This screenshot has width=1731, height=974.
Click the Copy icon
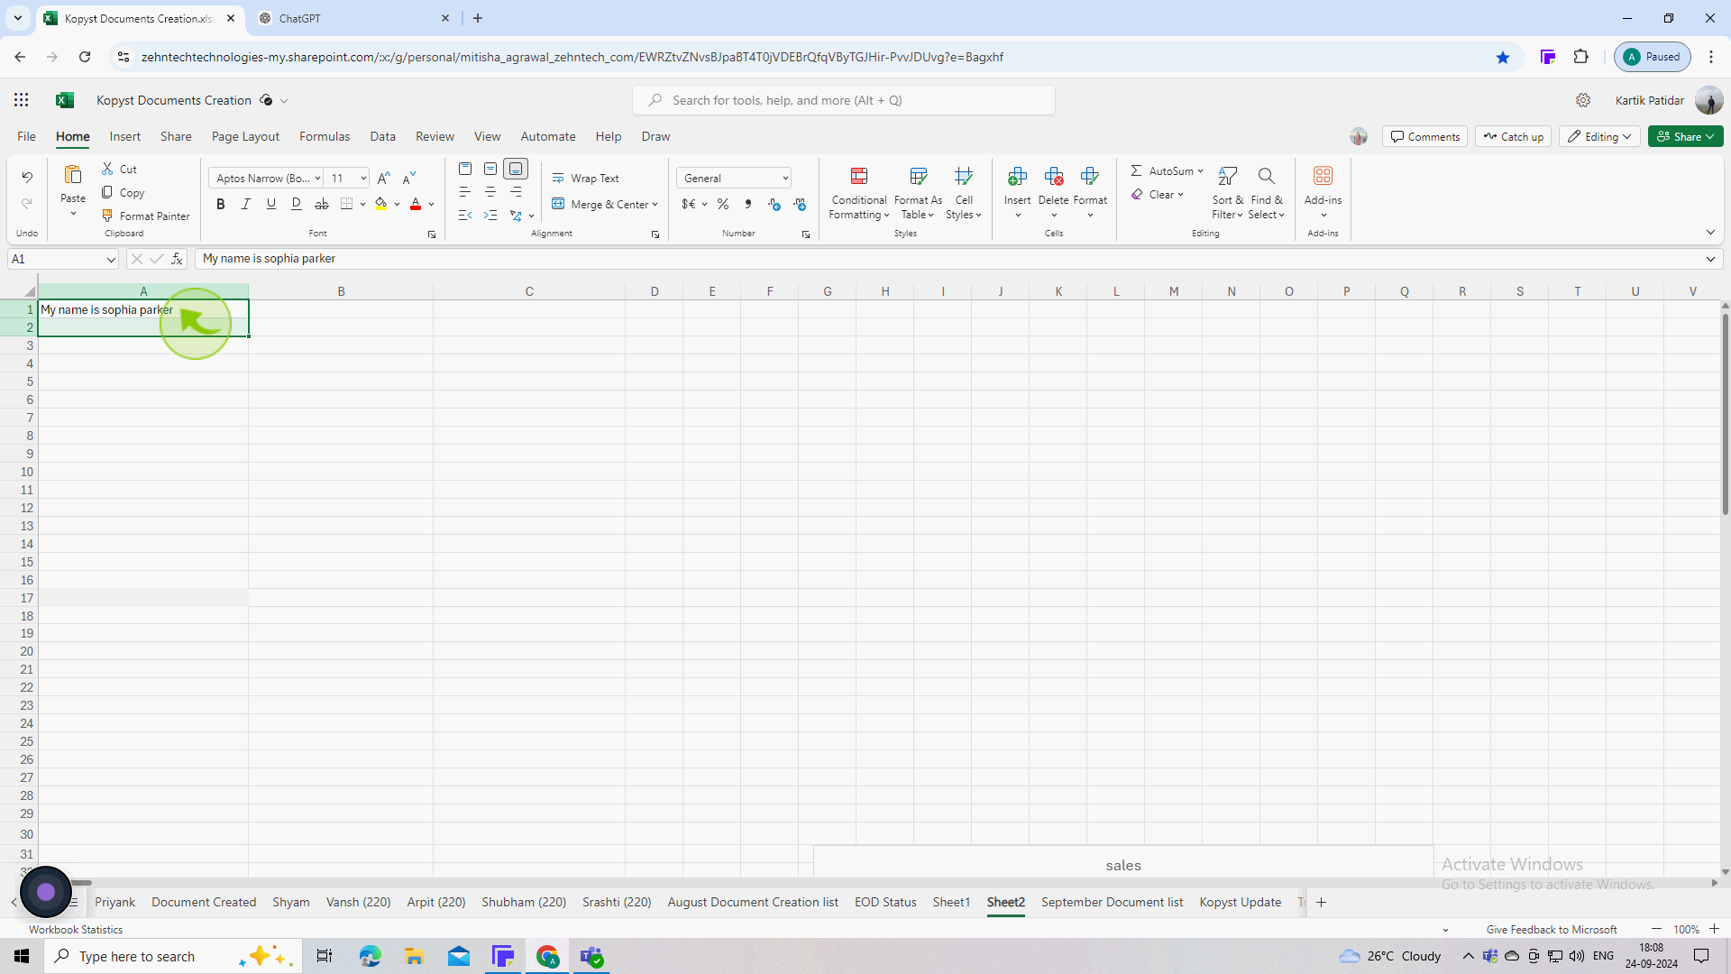coord(107,192)
